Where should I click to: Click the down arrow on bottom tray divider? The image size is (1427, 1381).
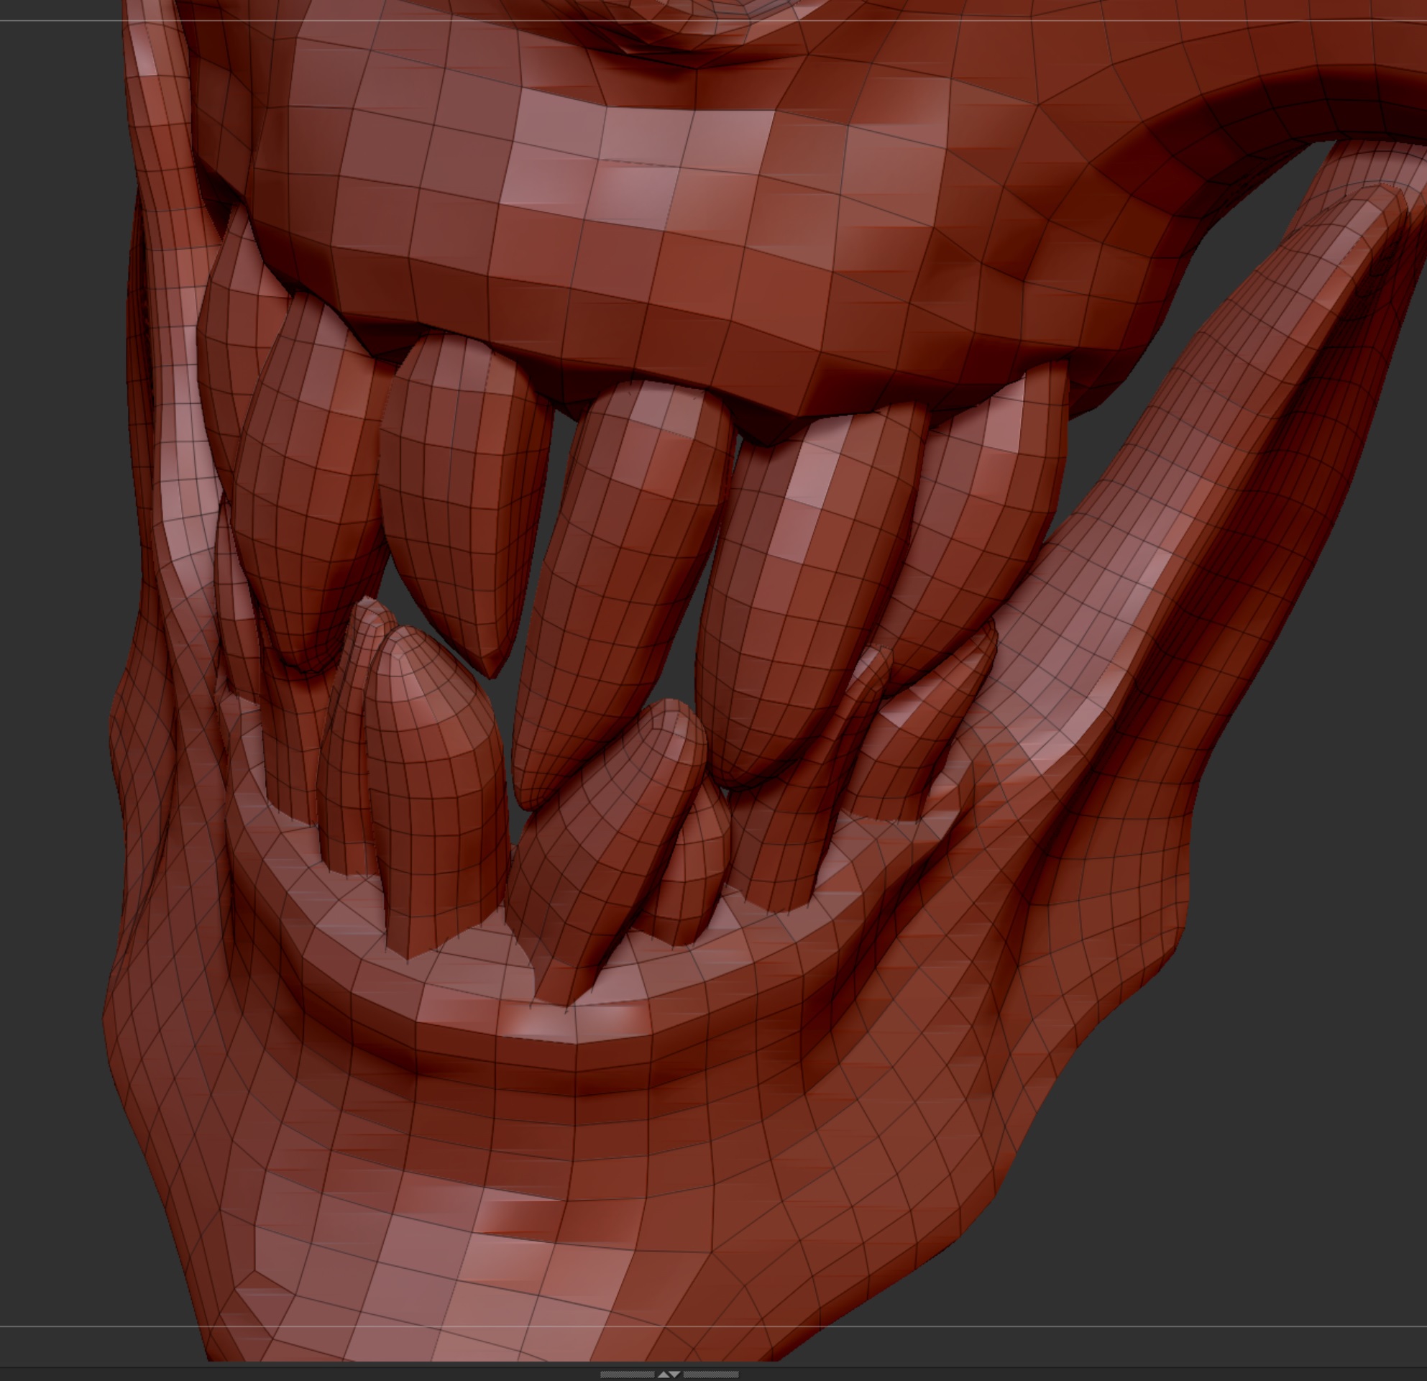click(675, 1375)
